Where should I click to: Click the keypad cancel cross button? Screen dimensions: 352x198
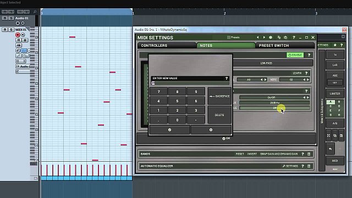[211, 130]
